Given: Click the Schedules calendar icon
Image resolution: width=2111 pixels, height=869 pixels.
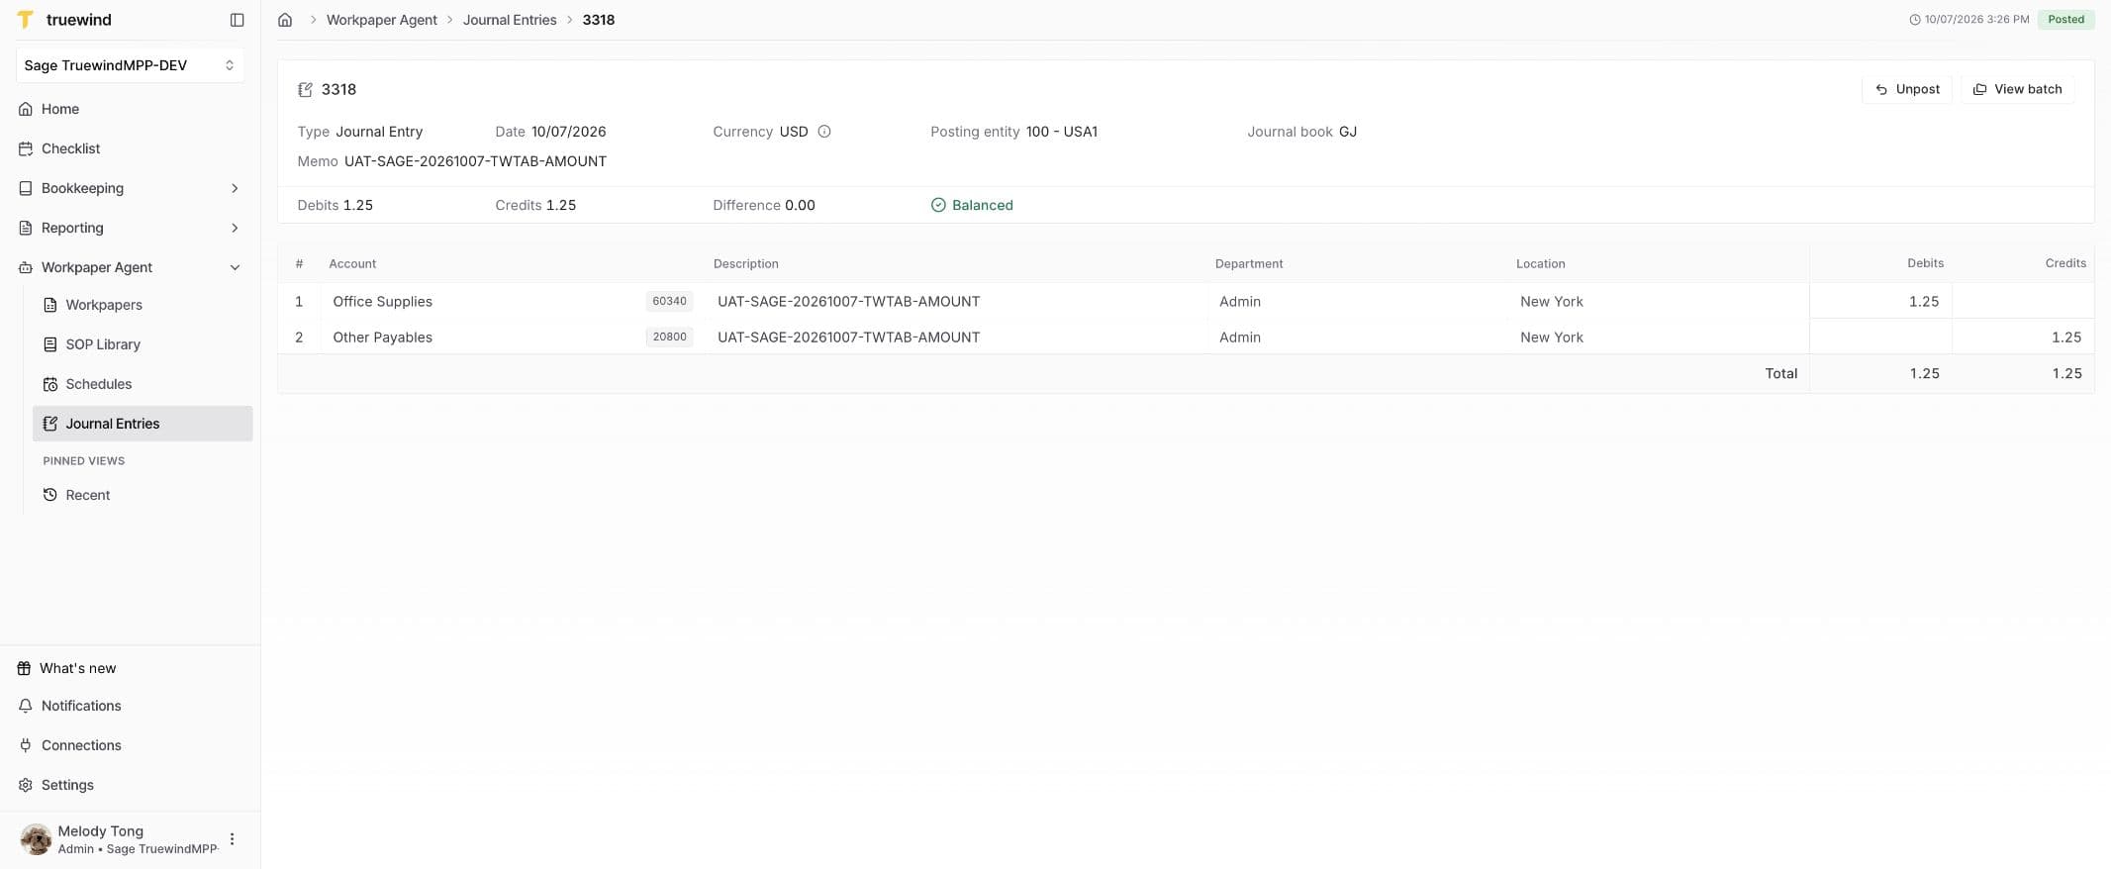Looking at the screenshot, I should click(50, 384).
